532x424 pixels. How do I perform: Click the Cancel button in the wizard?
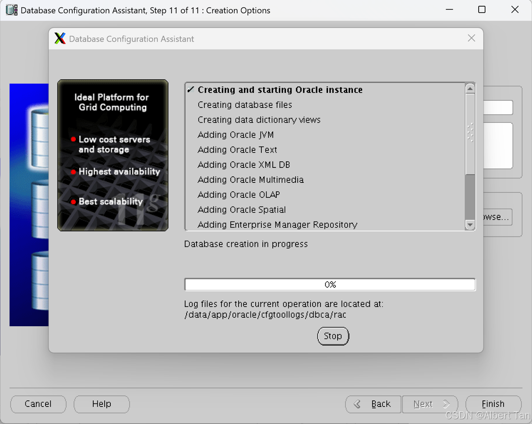38,404
